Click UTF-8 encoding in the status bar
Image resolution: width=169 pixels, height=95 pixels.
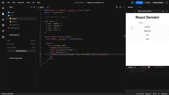154,94
